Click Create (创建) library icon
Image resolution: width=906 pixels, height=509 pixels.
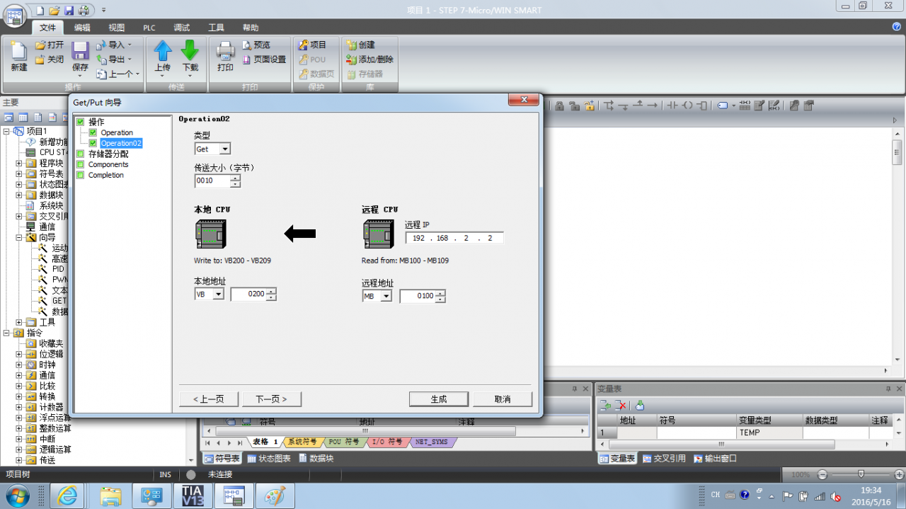click(x=352, y=45)
